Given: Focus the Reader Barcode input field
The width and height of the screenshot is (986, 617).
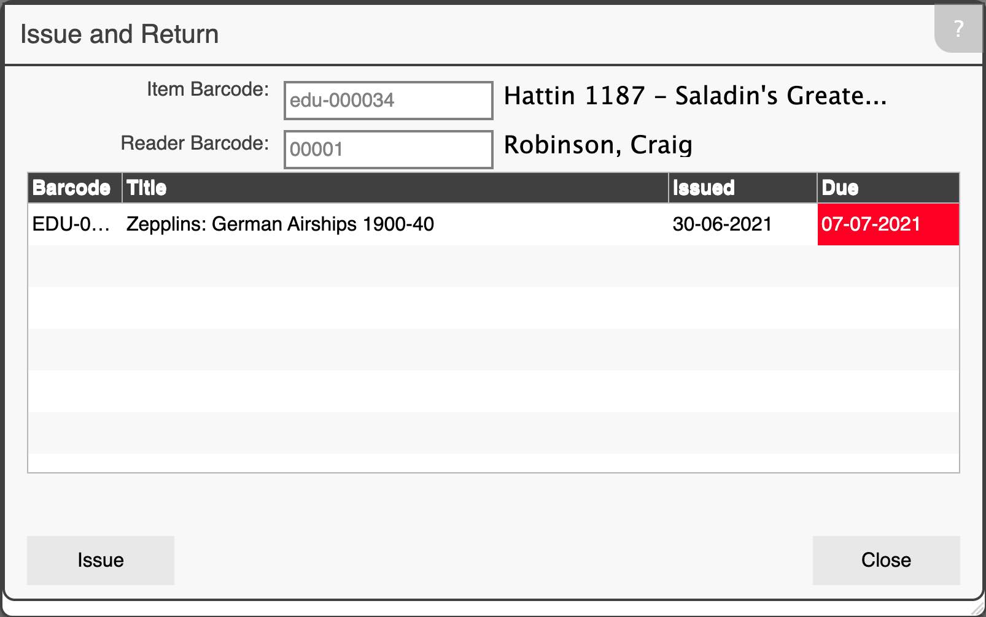Looking at the screenshot, I should 388,150.
